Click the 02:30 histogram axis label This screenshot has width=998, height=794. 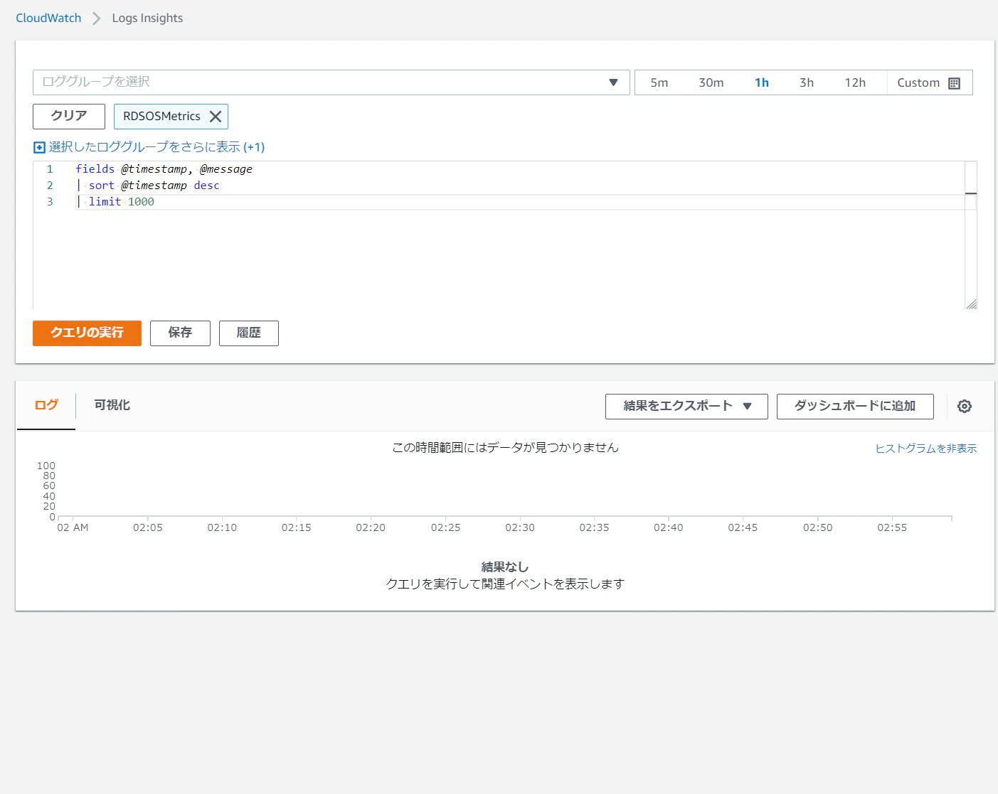[520, 528]
